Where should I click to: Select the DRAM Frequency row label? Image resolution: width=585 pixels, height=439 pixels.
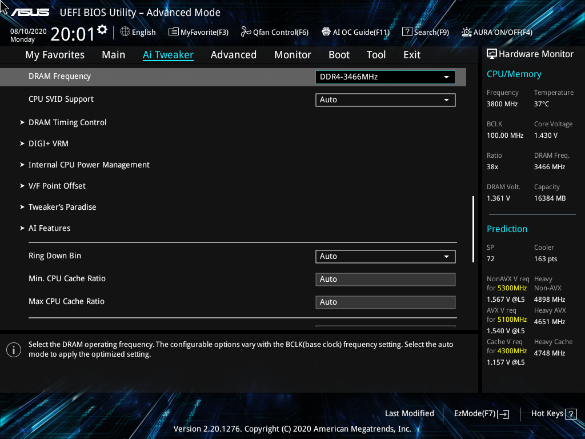coord(59,76)
